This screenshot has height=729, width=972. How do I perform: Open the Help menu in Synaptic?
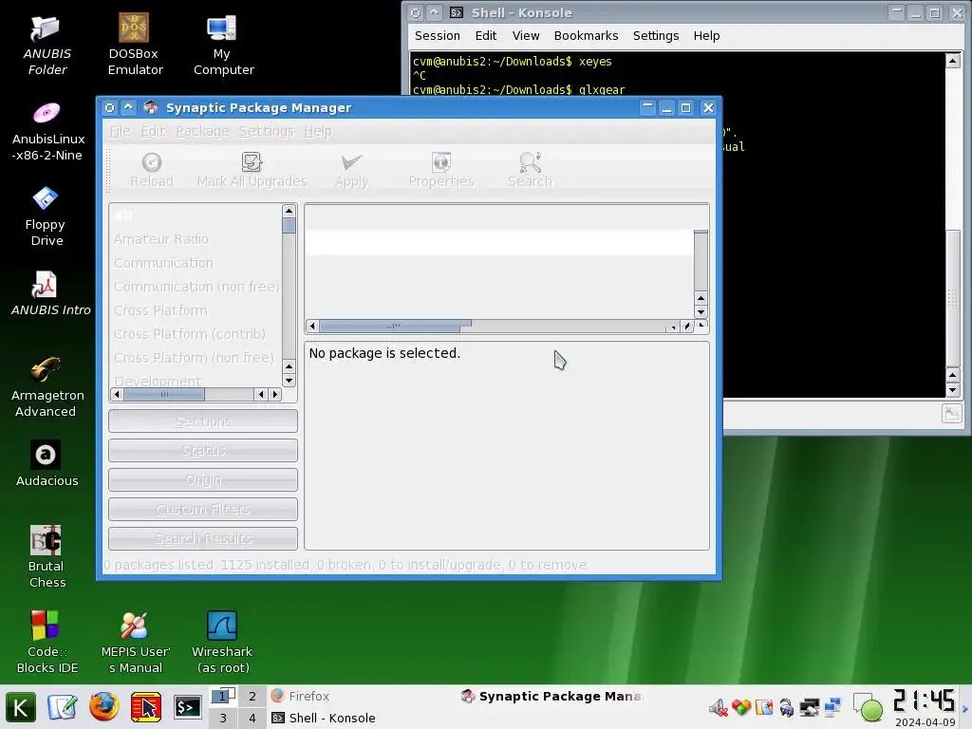coord(318,131)
